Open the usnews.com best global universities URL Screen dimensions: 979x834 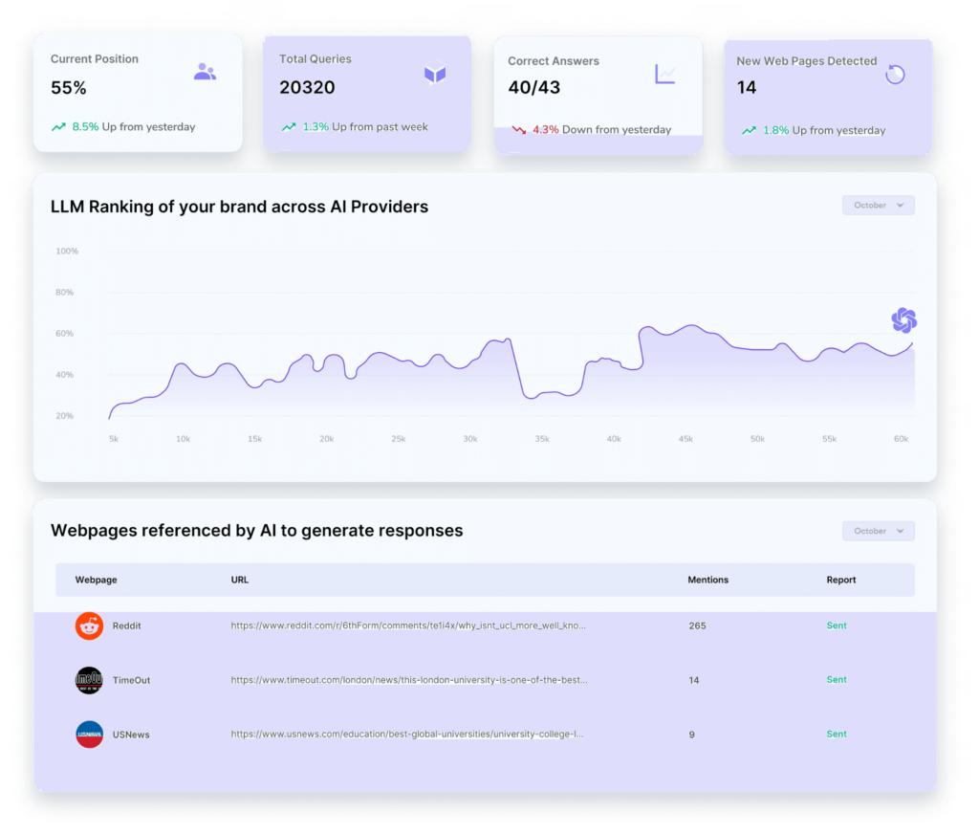click(407, 735)
